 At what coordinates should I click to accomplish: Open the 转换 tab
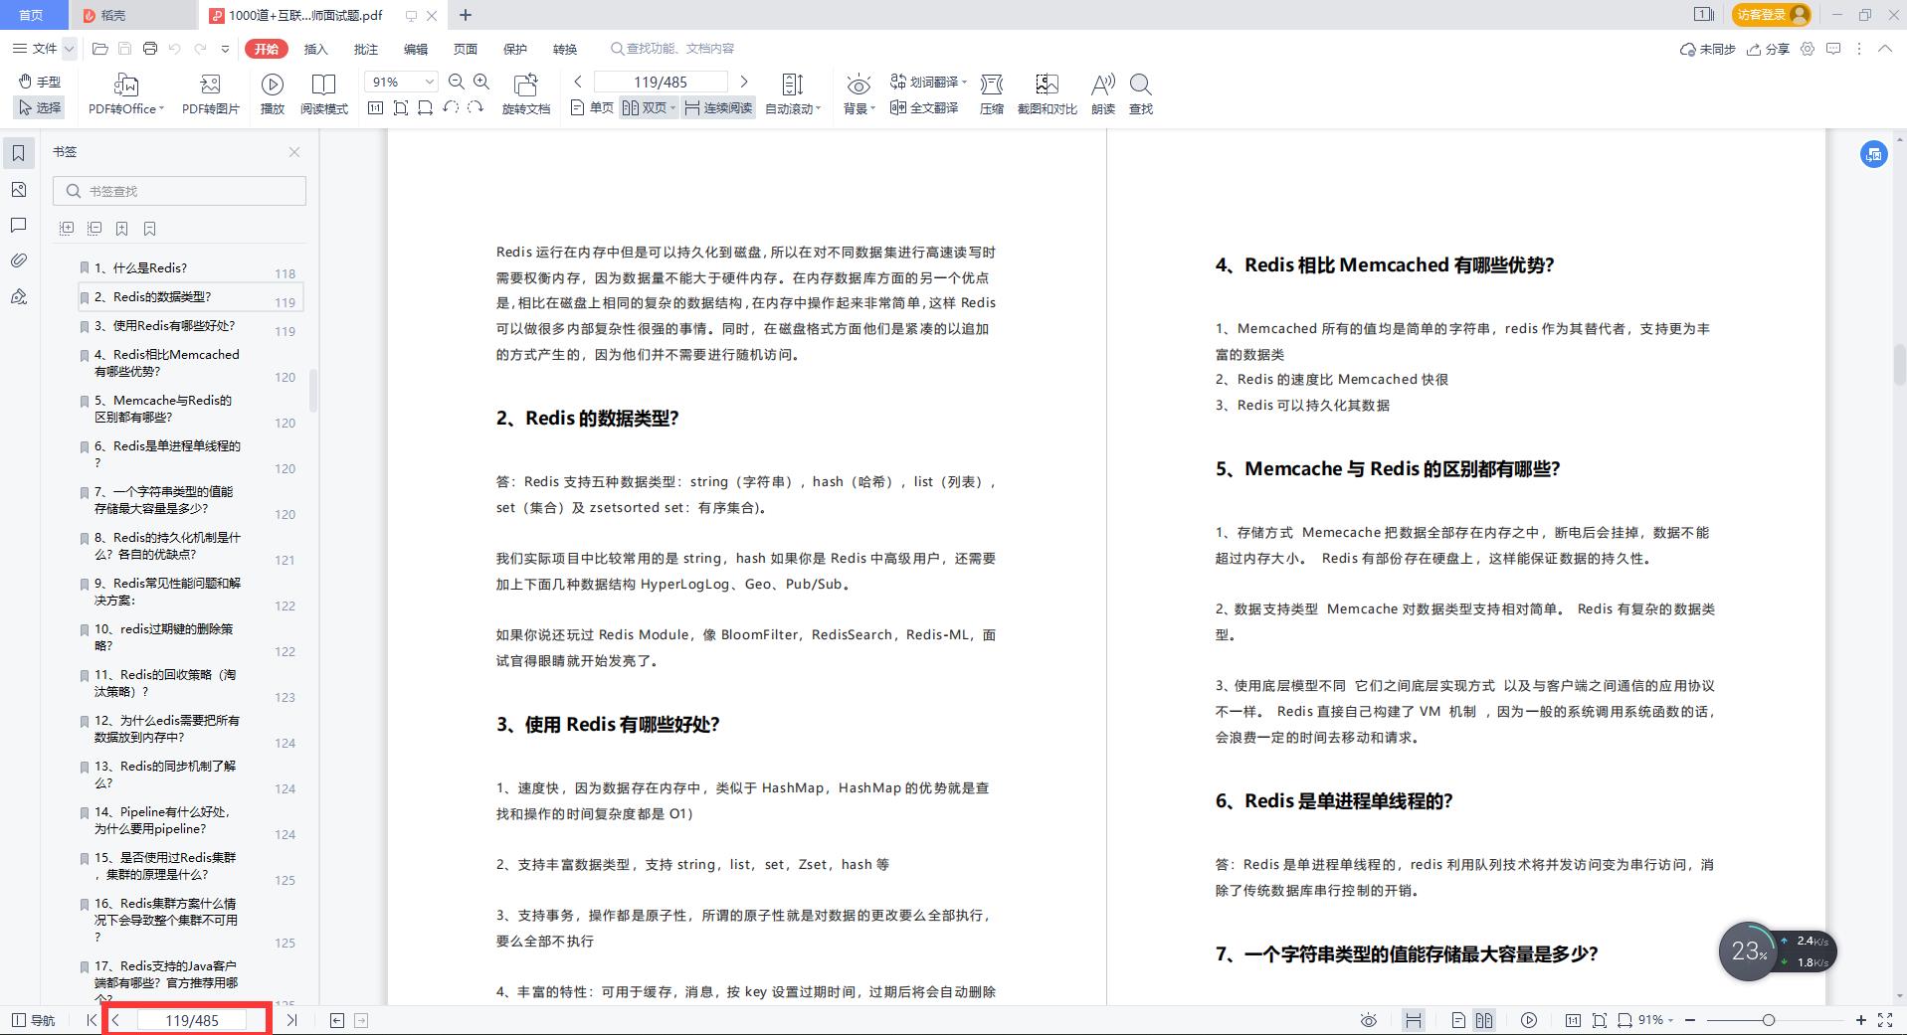pyautogui.click(x=565, y=49)
